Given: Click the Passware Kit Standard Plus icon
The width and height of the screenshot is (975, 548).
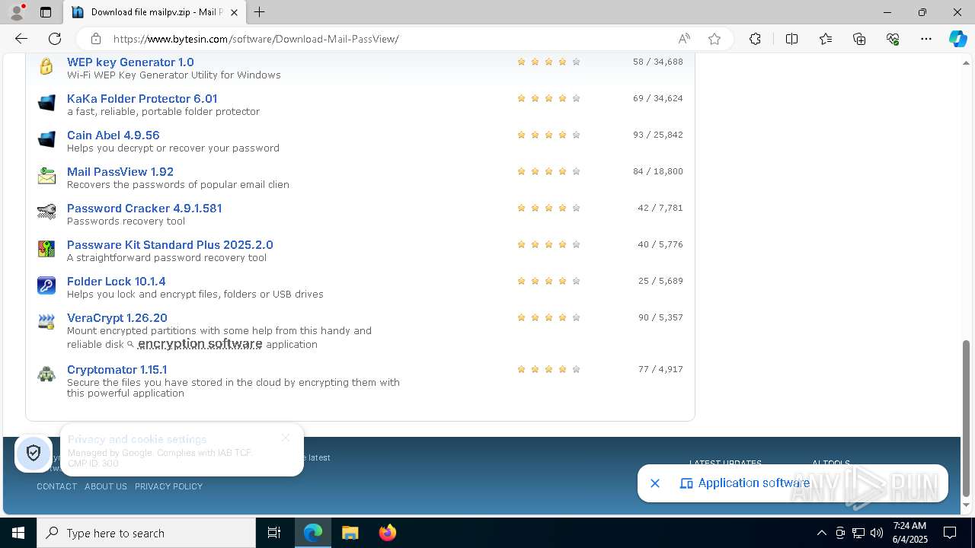Looking at the screenshot, I should [46, 249].
